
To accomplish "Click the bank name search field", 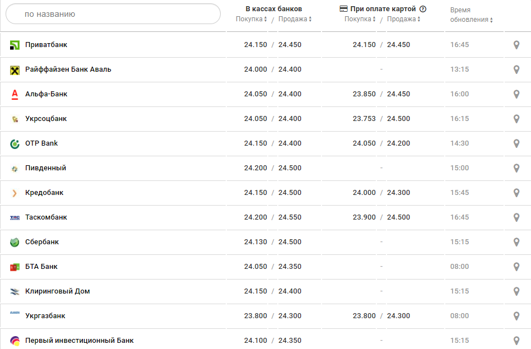I will tap(113, 14).
